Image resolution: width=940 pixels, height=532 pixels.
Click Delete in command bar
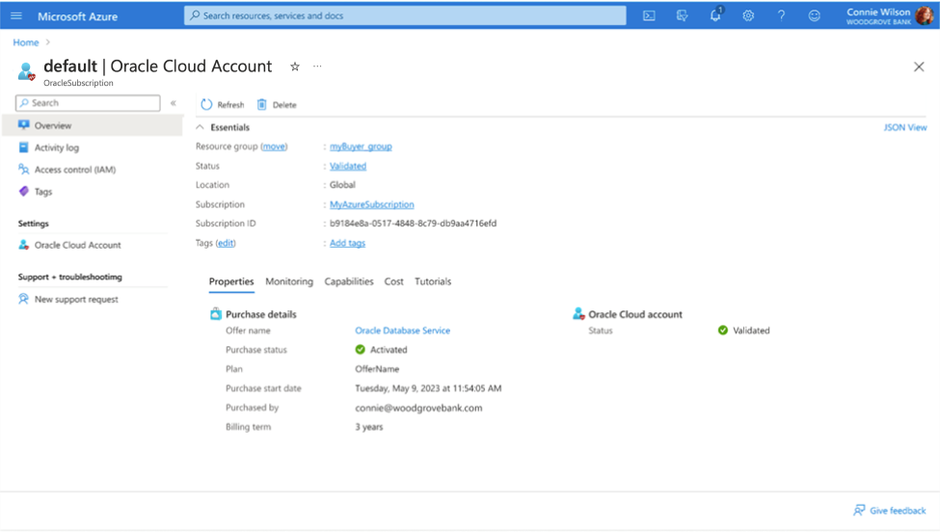tap(277, 105)
